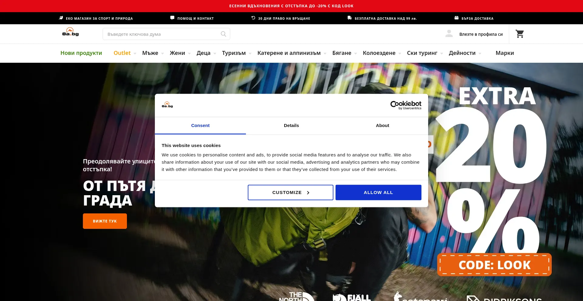Click the eco leaf icon in top bar
583x301 pixels.
tap(61, 18)
